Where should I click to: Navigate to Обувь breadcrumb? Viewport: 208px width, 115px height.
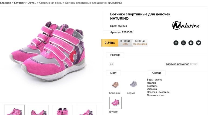coord(32,3)
